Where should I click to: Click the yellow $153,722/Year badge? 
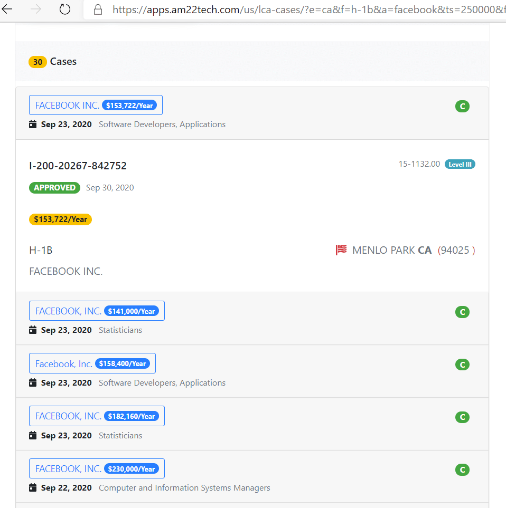pyautogui.click(x=60, y=219)
